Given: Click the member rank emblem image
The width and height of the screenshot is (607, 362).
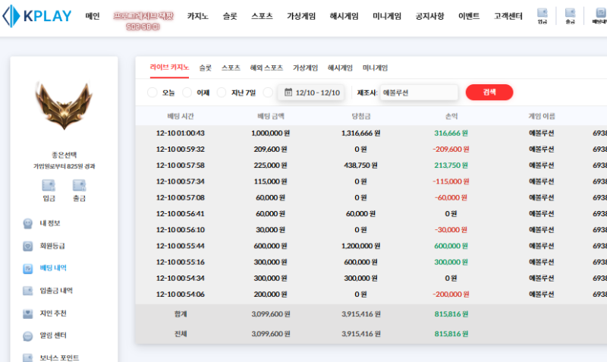Looking at the screenshot, I should pos(64,105).
